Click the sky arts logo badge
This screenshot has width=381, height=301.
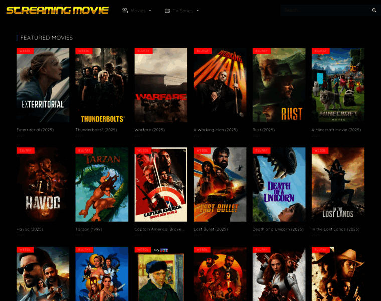(x=161, y=250)
